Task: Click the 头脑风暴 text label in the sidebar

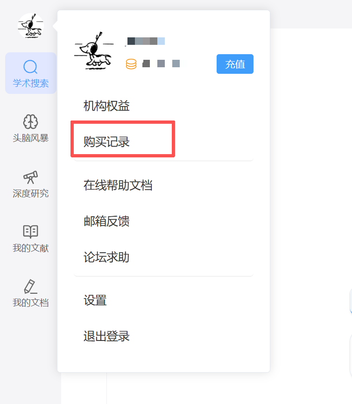Action: 30,138
